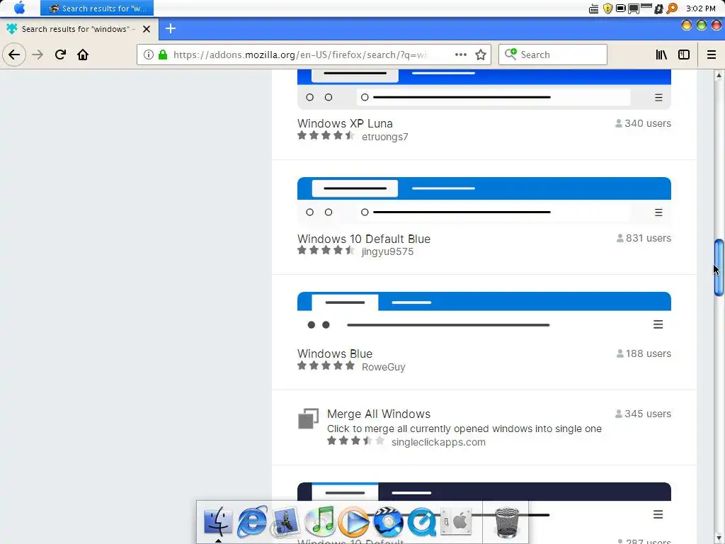Screen dimensions: 725x544
Task: Focus the Search box in toolbar
Action: click(x=552, y=55)
